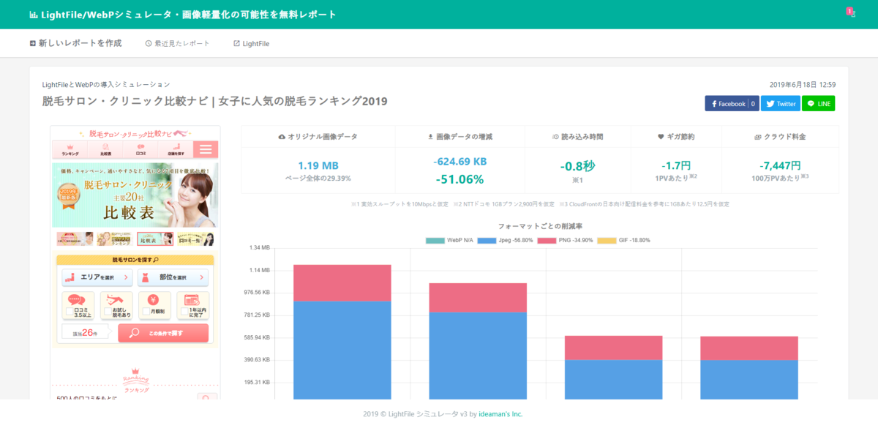Image resolution: width=878 pixels, height=428 pixels.
Task: Click the calendar 1年以内に完了 icon
Action: (x=192, y=299)
